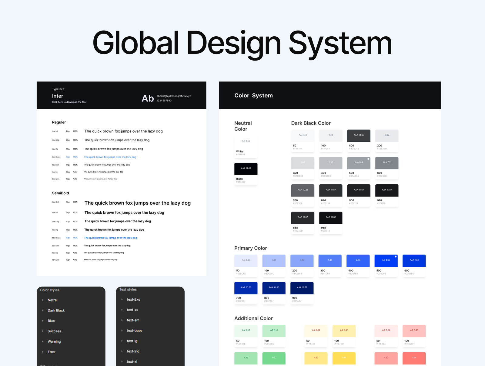Open the text-sm text style entry
This screenshot has height=366, width=485.
coord(133,320)
